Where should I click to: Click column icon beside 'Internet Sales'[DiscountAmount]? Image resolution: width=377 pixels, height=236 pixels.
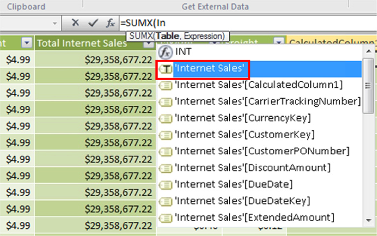click(x=166, y=168)
